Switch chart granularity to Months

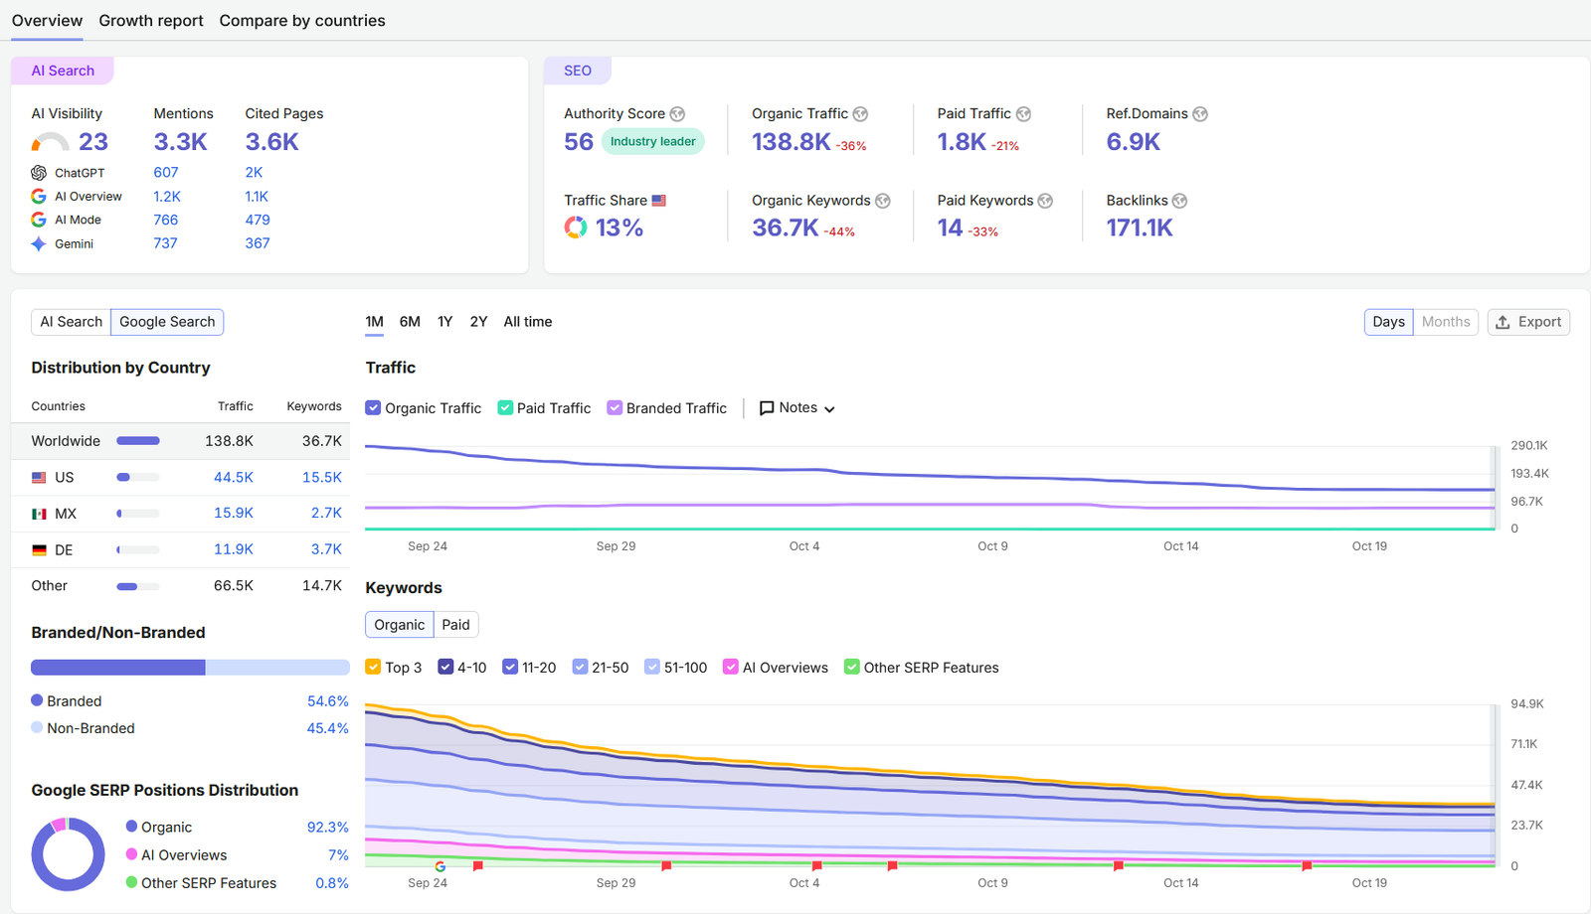(1446, 322)
